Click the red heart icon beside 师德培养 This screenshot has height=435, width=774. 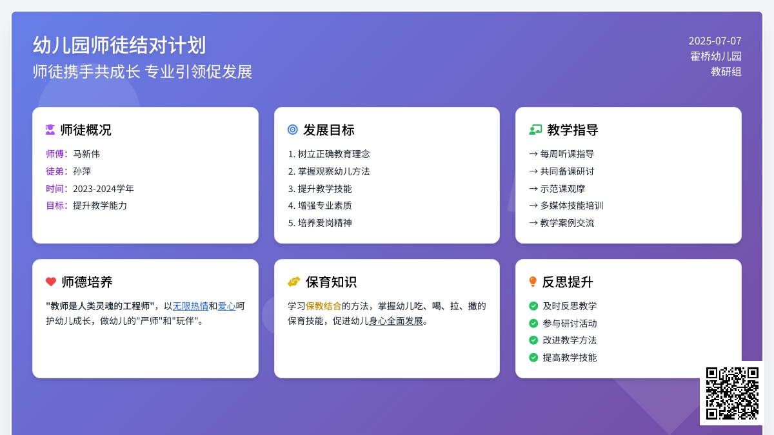[x=51, y=282]
